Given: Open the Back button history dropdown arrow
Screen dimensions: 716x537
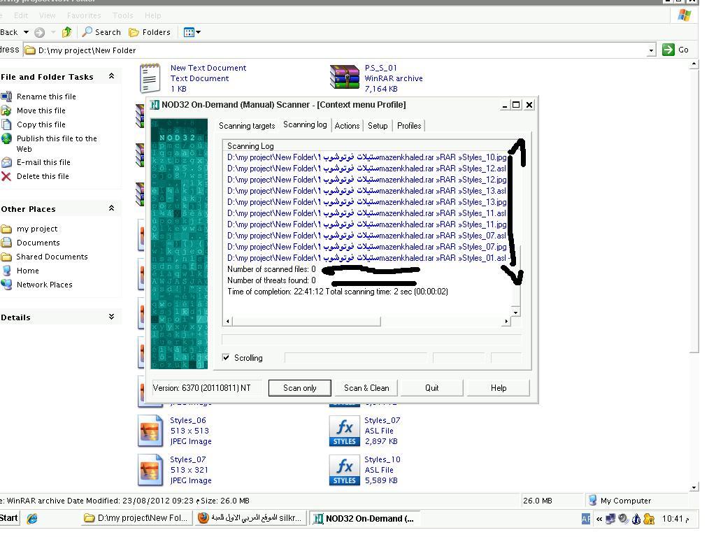Looking at the screenshot, I should click(x=26, y=32).
